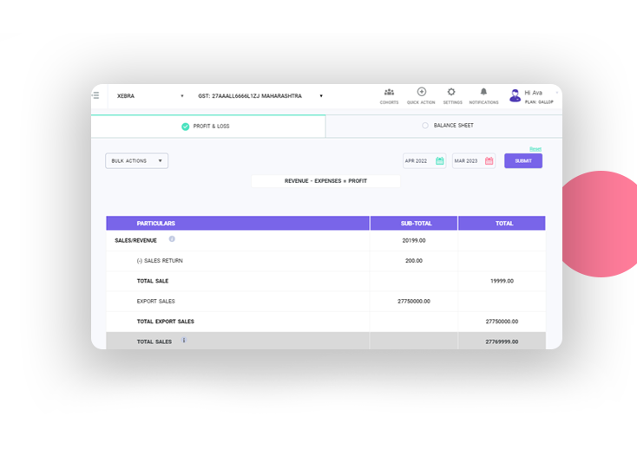Open the MAR 2023 calendar icon
637x449 pixels.
pos(489,161)
